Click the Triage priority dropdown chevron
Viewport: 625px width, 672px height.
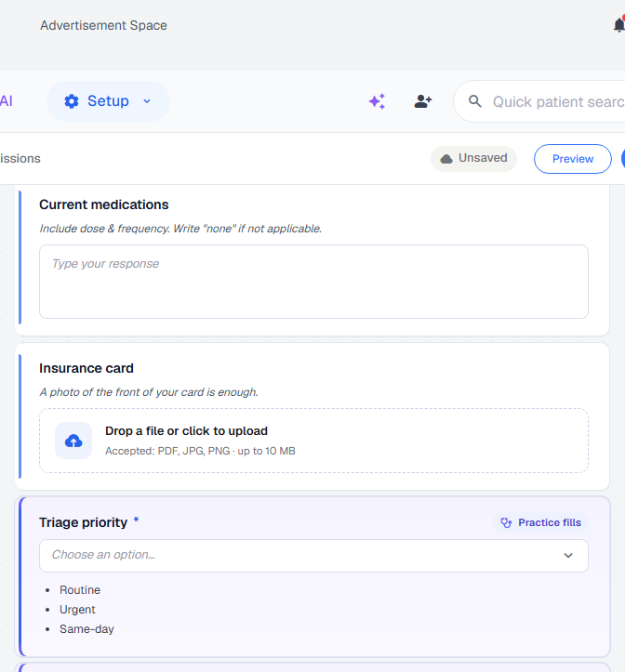click(568, 556)
